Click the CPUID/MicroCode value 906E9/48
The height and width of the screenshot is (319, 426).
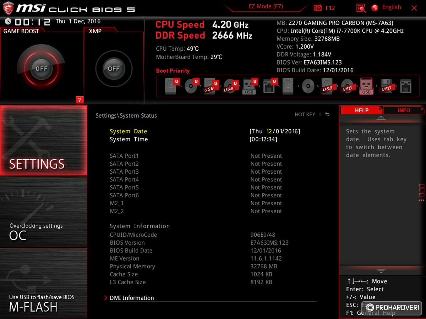coord(263,235)
